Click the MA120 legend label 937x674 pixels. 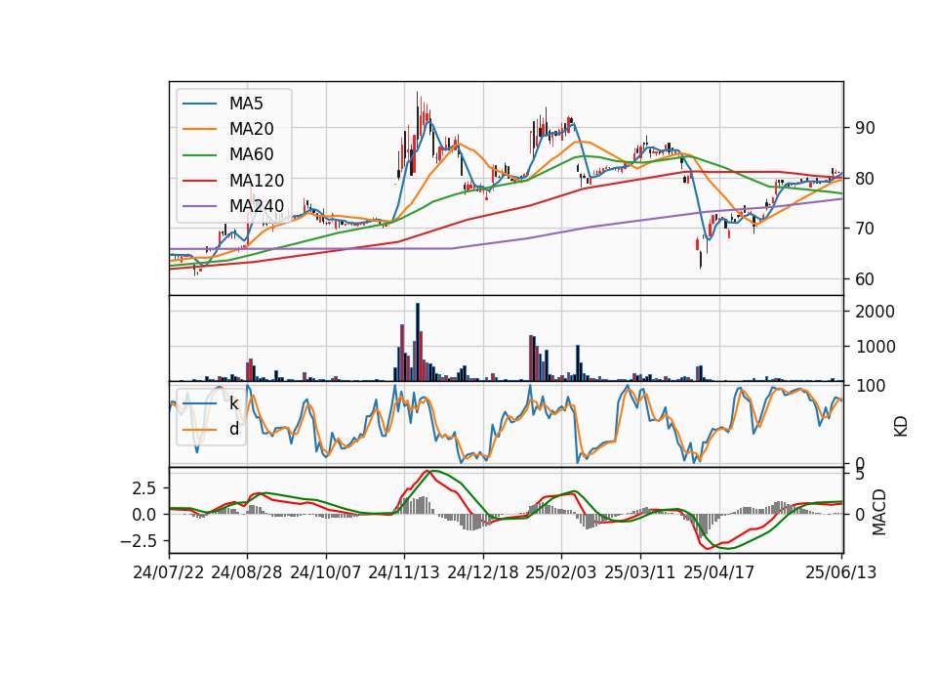(x=257, y=181)
